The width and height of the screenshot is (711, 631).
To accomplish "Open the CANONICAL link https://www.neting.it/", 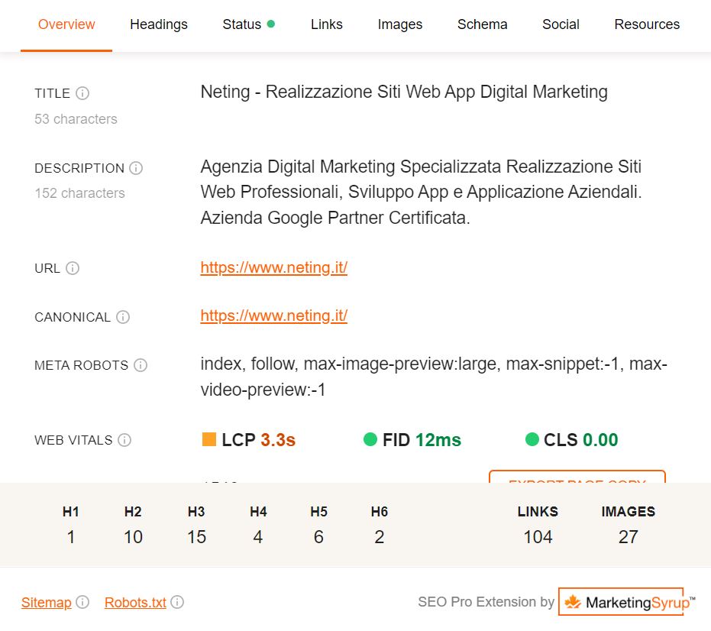I will (x=274, y=315).
